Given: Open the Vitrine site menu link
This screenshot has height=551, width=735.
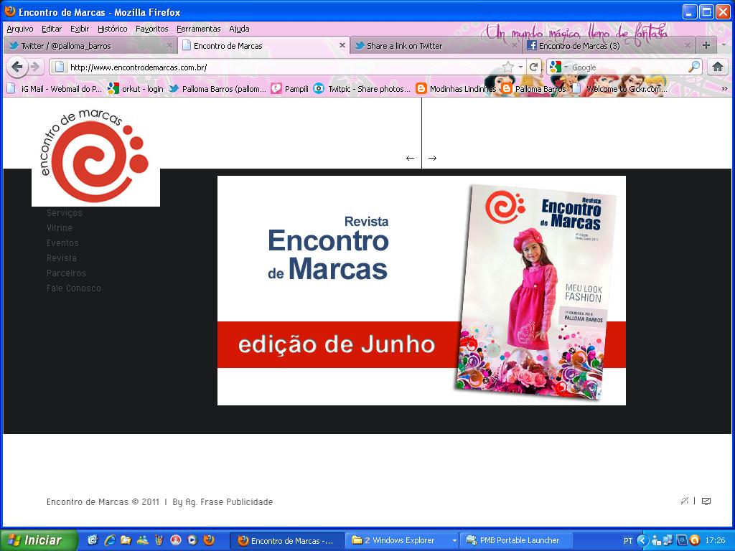Looking at the screenshot, I should coord(60,227).
